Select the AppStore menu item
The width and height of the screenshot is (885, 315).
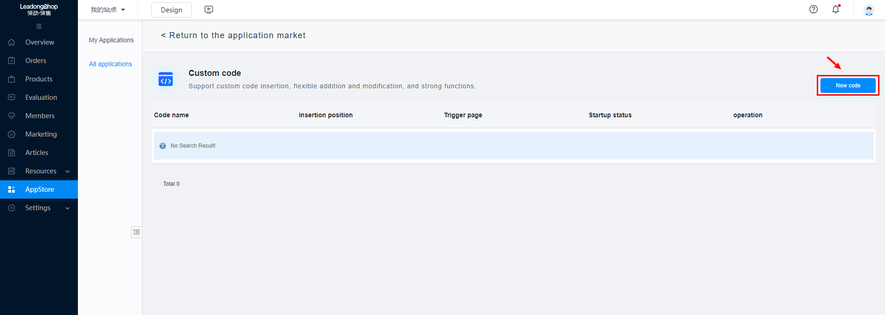(x=40, y=189)
